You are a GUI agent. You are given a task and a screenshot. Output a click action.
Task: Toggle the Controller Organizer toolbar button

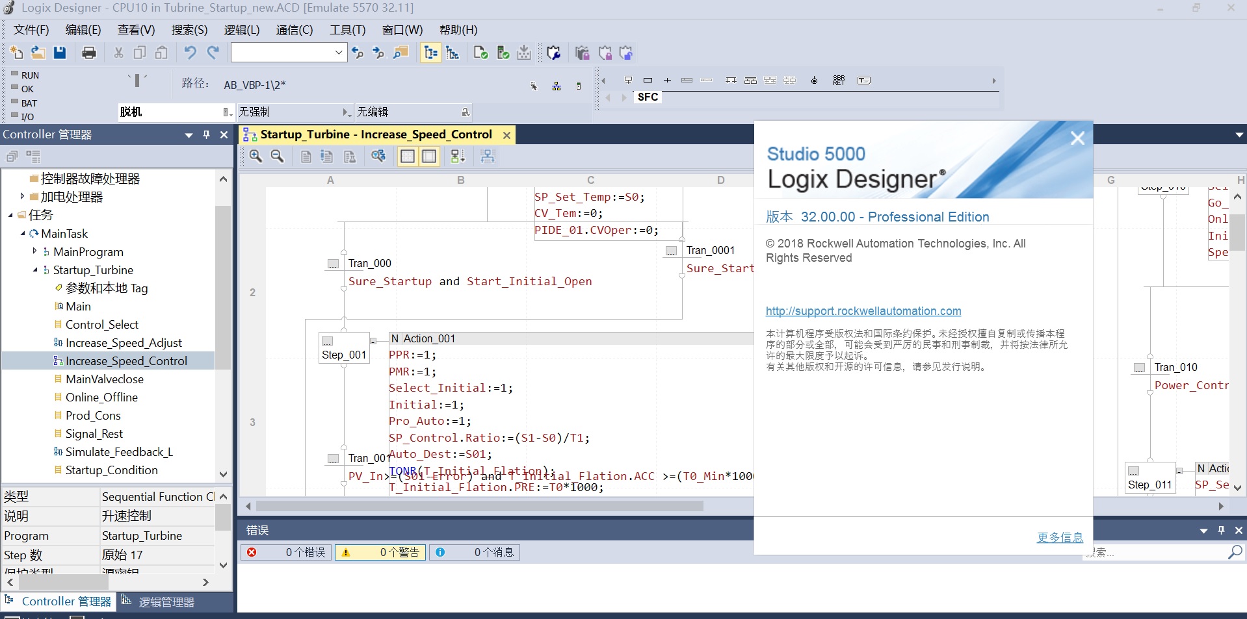coord(430,53)
